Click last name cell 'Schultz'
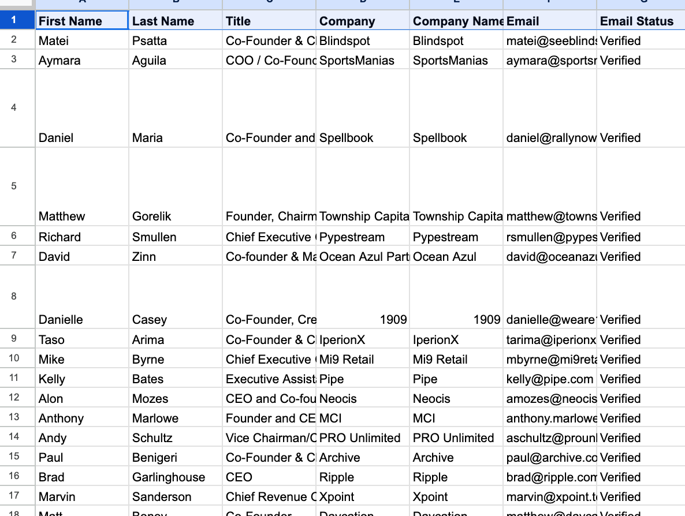 (176, 437)
